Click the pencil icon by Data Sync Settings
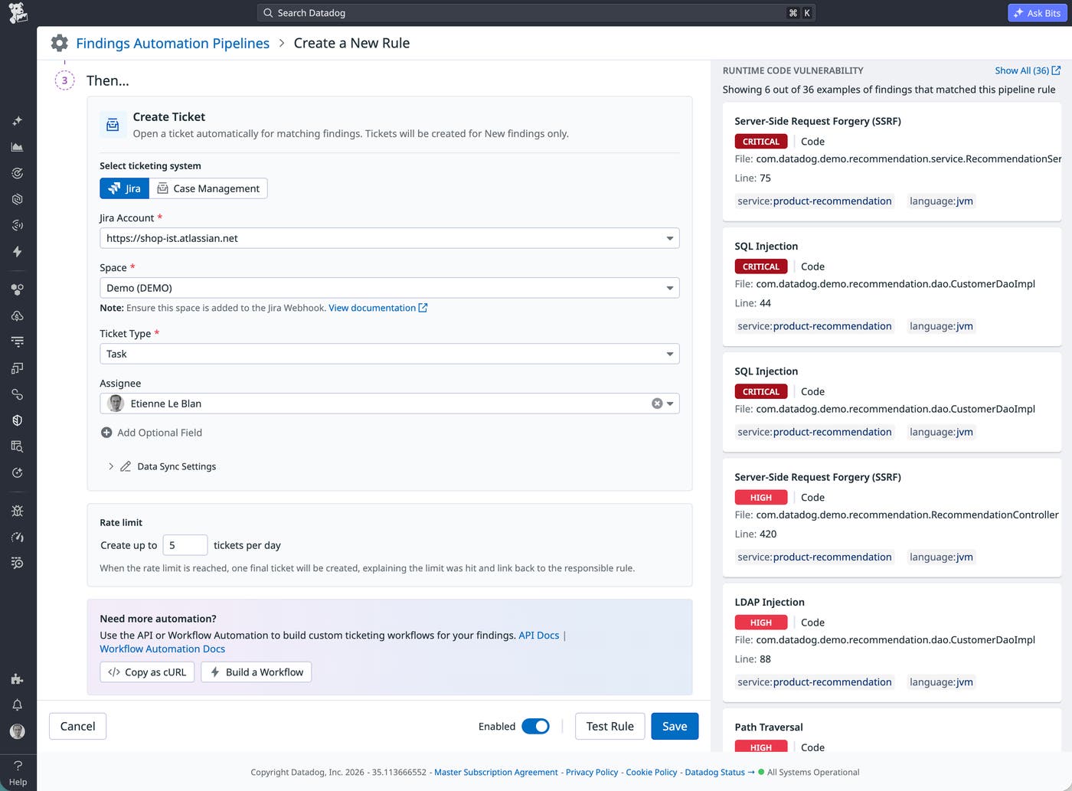 pyautogui.click(x=126, y=466)
